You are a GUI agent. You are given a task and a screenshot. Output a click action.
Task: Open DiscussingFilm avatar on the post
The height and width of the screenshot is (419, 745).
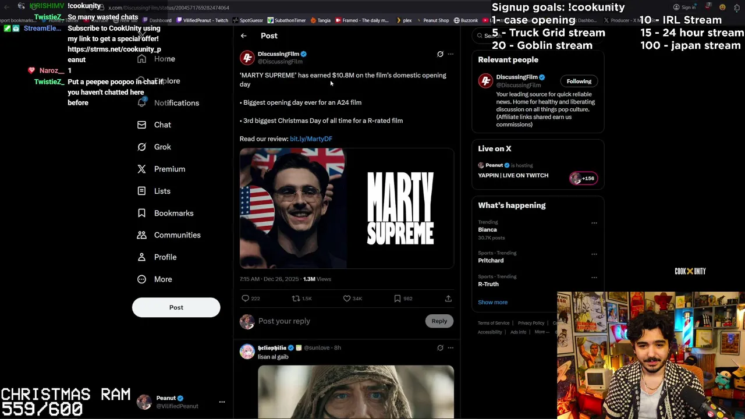[x=247, y=58]
